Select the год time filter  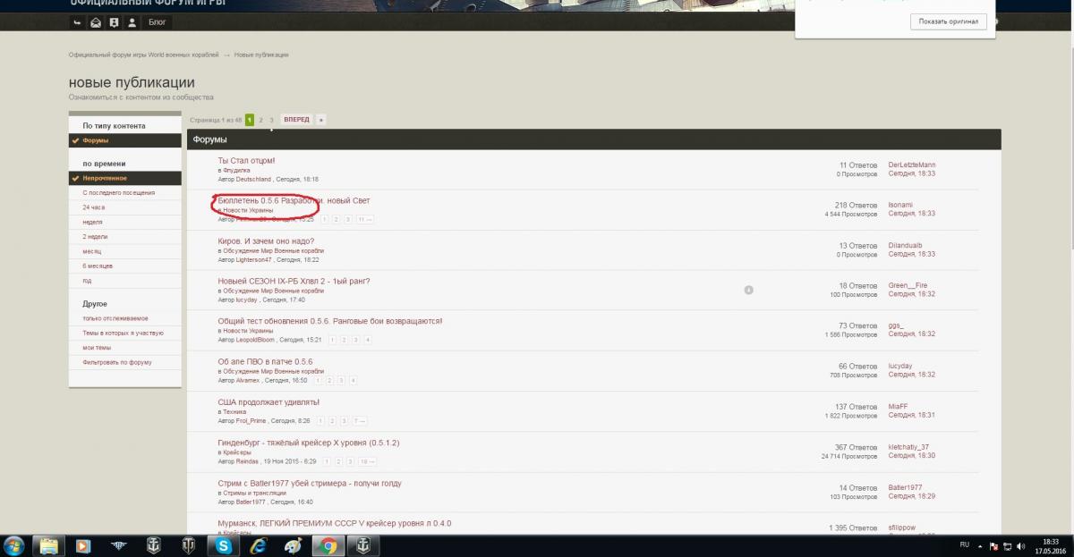pyautogui.click(x=87, y=281)
